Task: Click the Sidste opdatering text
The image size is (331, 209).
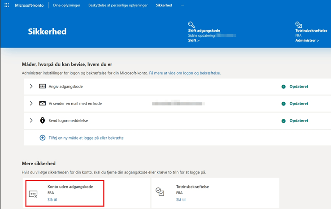Action: coord(201,35)
